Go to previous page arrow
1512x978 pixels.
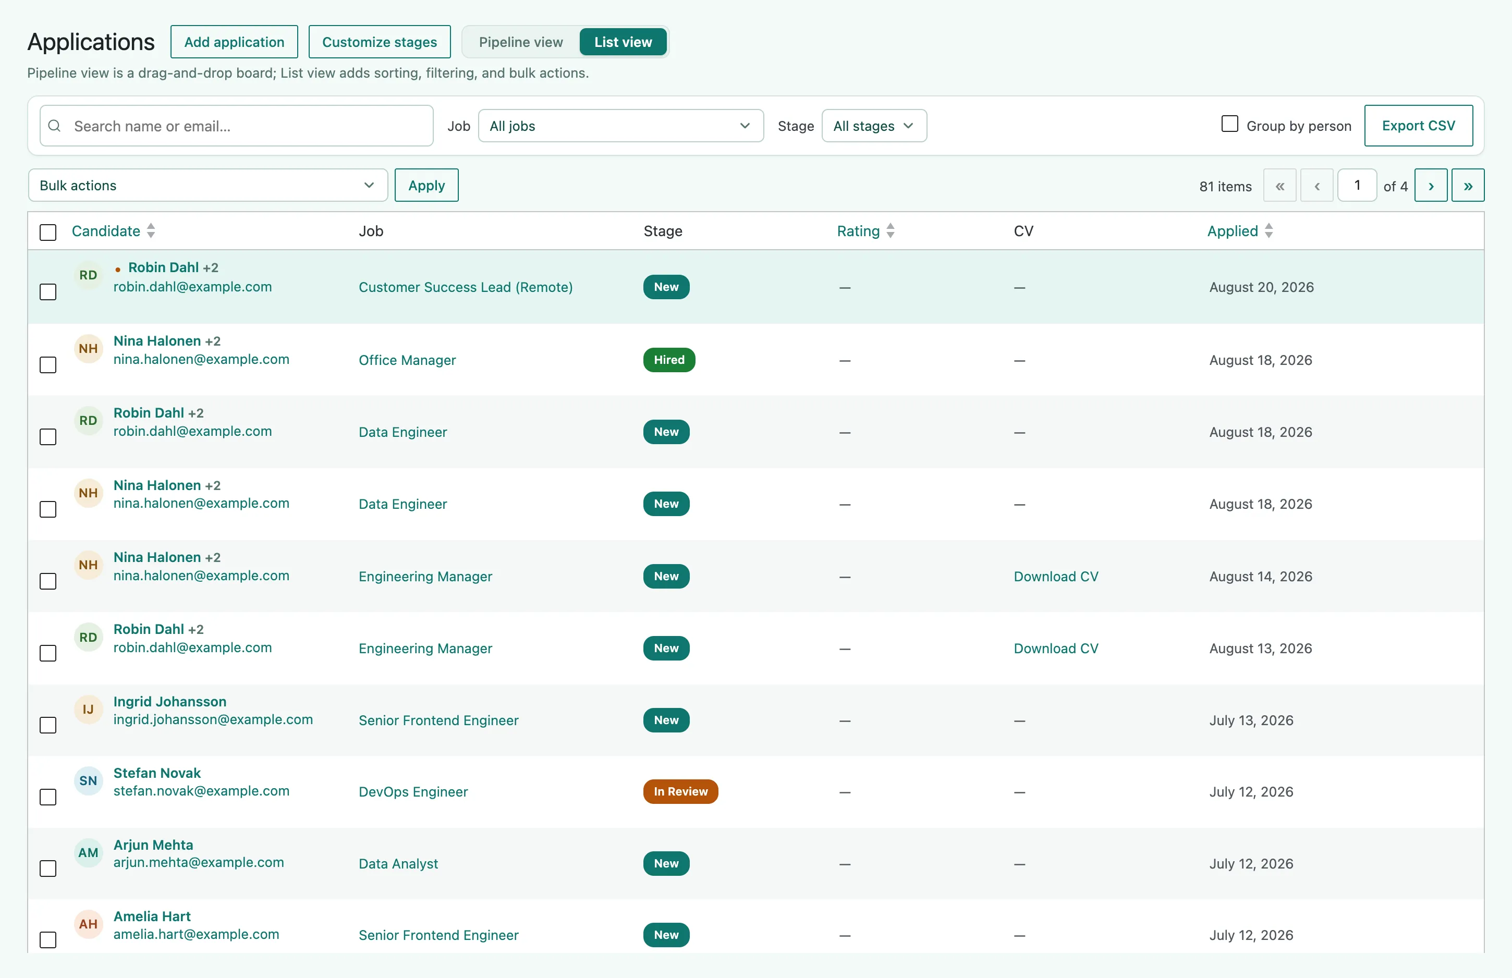(x=1317, y=186)
